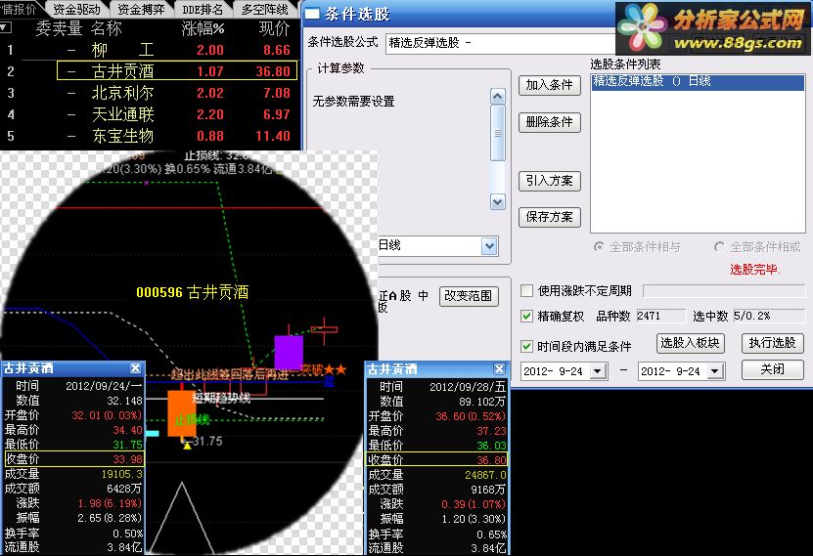Screen dimensions: 813x556
Task: Select 全部条件相与 radio option
Action: click(600, 247)
